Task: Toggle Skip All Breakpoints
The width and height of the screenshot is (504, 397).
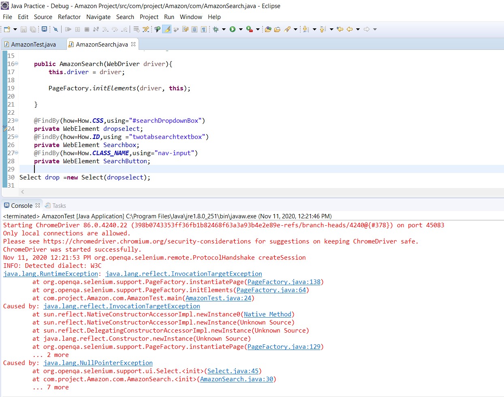Action: tap(56, 29)
